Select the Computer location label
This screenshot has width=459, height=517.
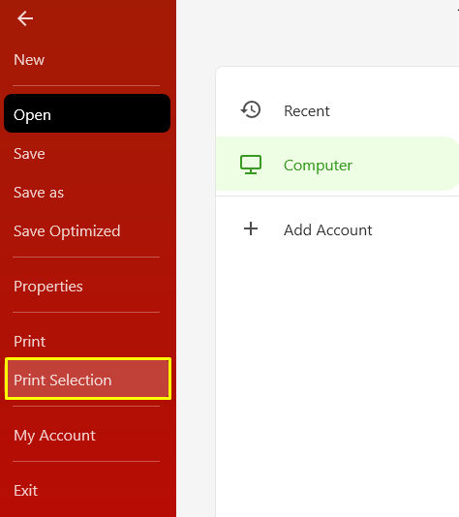click(x=318, y=166)
